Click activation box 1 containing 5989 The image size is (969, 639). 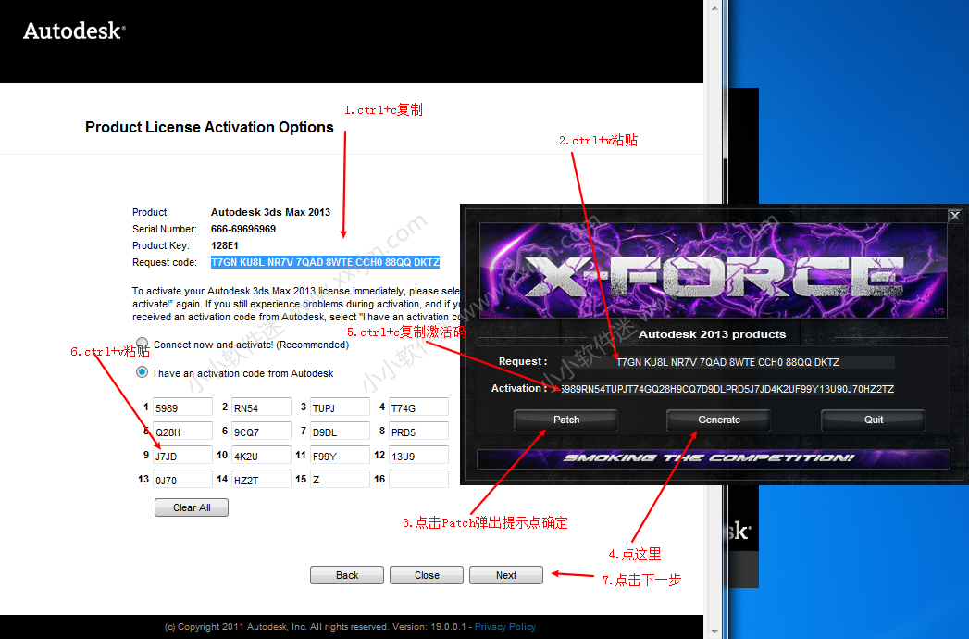point(182,407)
